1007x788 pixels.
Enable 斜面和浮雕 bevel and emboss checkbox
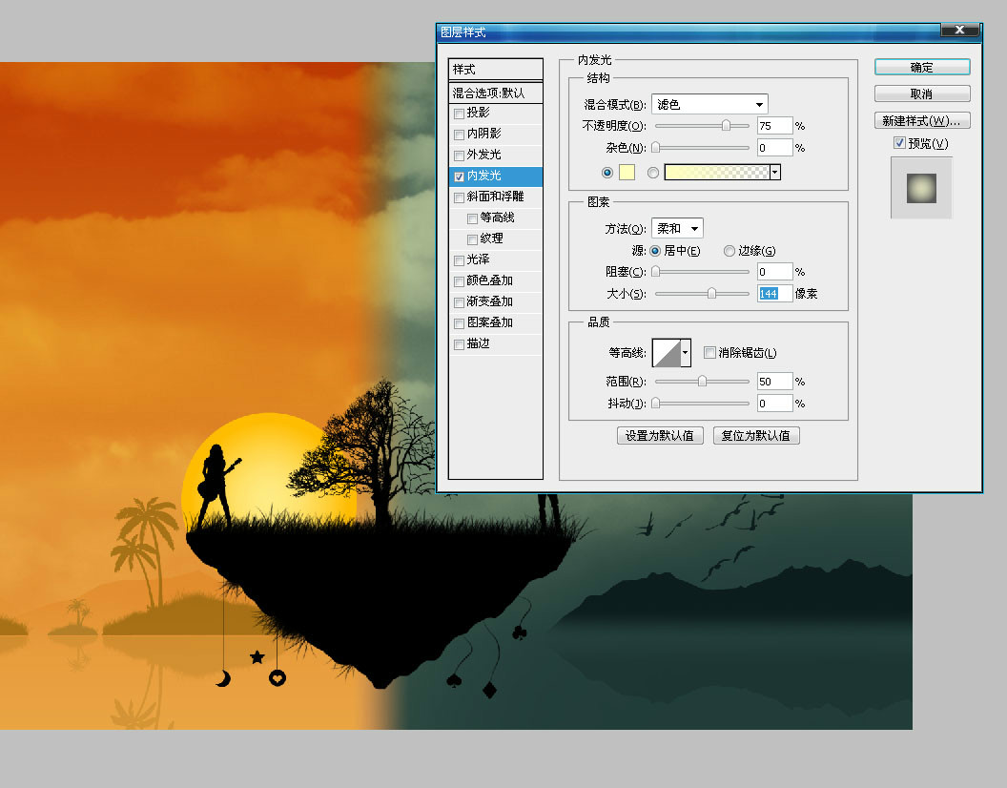pos(460,197)
